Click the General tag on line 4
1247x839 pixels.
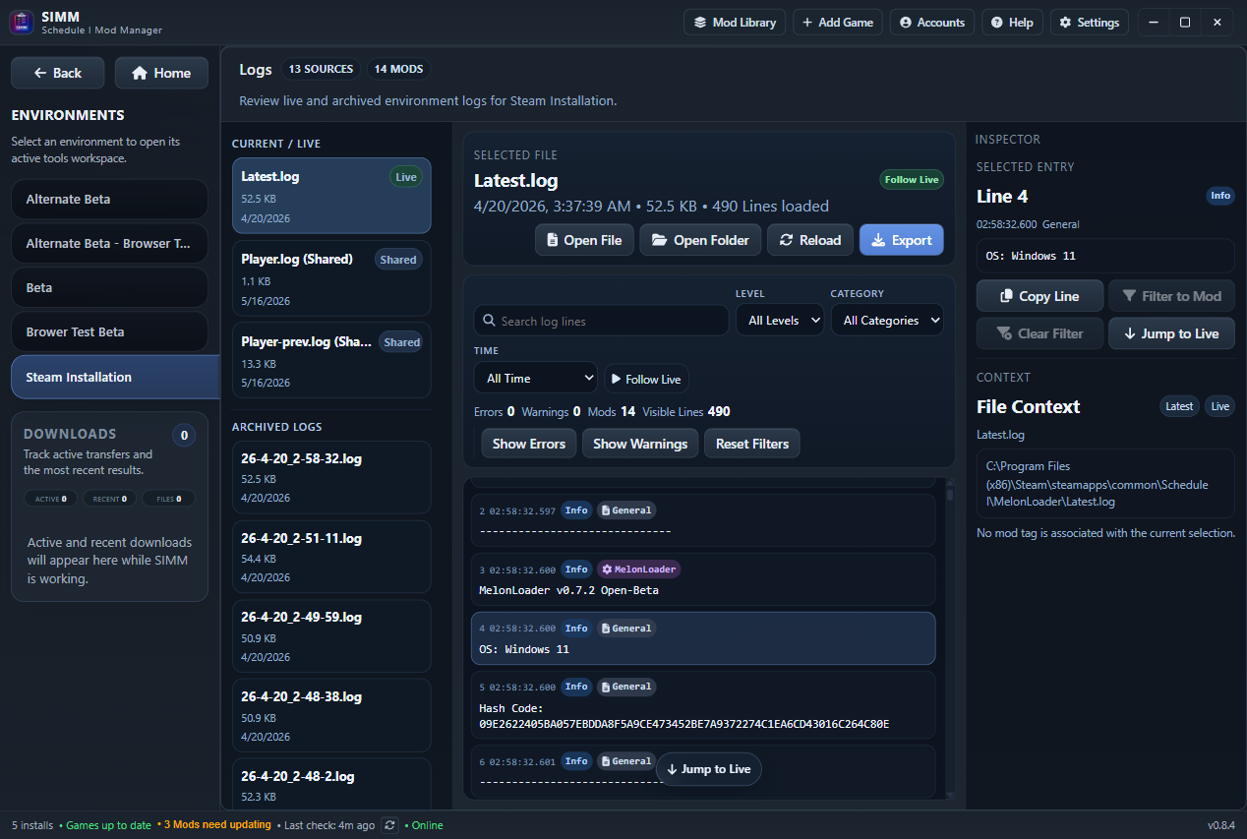click(626, 628)
